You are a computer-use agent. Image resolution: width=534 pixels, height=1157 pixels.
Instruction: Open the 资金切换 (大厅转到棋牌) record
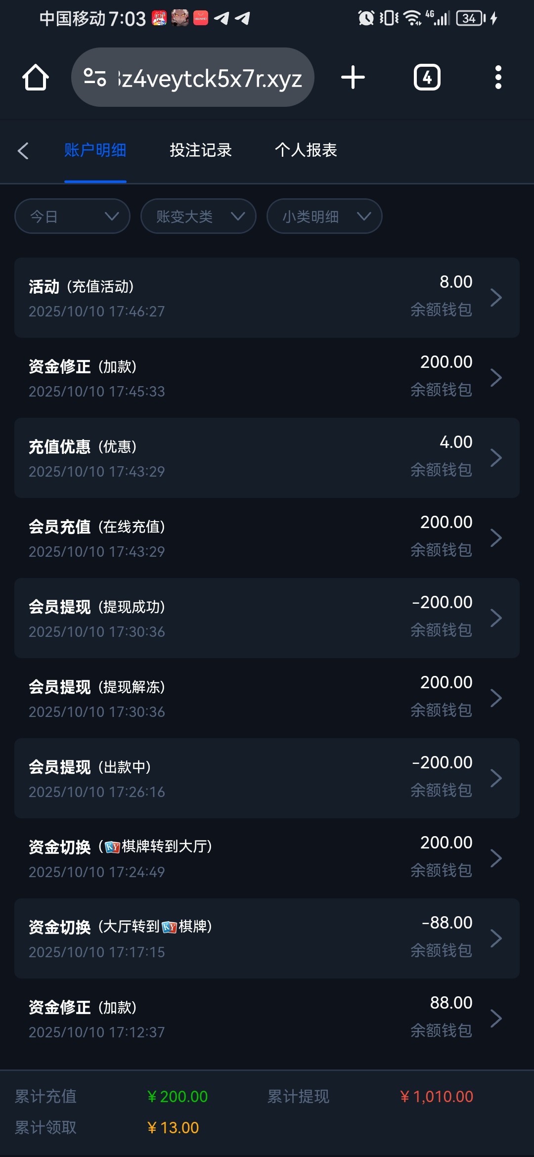(267, 938)
